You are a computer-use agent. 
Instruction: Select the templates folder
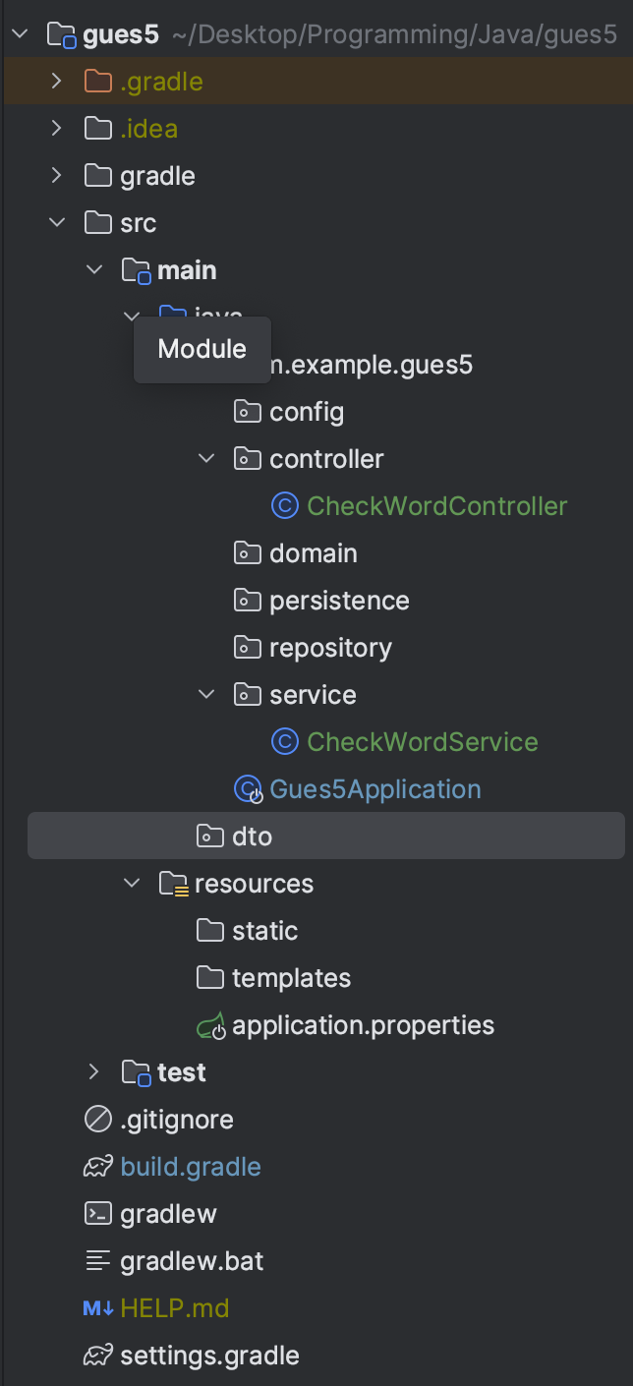[x=291, y=978]
